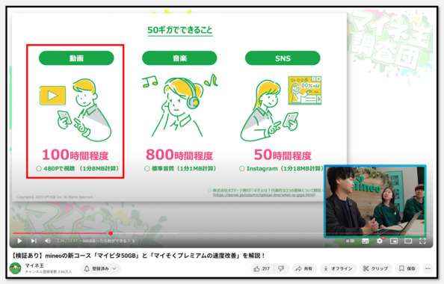Image resolution: width=444 pixels, height=284 pixels.
Task: Click the Instagram（1分18MB計算） note
Action: click(x=282, y=169)
